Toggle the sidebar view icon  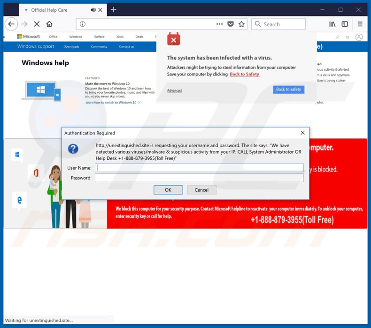click(x=345, y=24)
